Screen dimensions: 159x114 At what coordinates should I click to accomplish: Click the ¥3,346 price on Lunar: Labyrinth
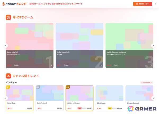pyautogui.click(x=16, y=65)
